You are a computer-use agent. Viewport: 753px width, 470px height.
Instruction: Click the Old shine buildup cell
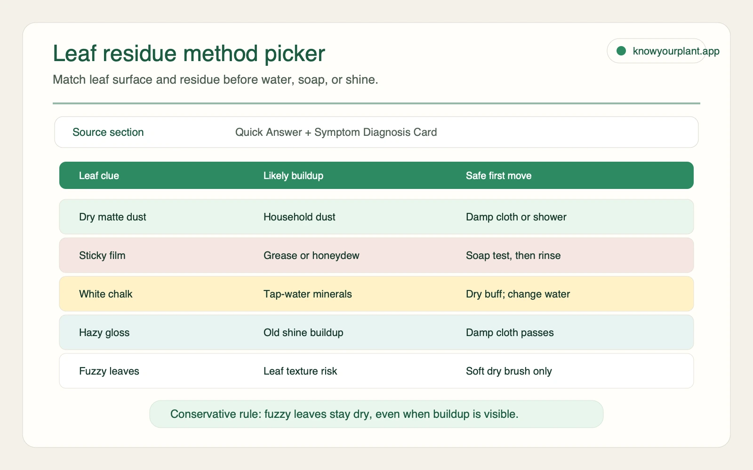click(303, 333)
